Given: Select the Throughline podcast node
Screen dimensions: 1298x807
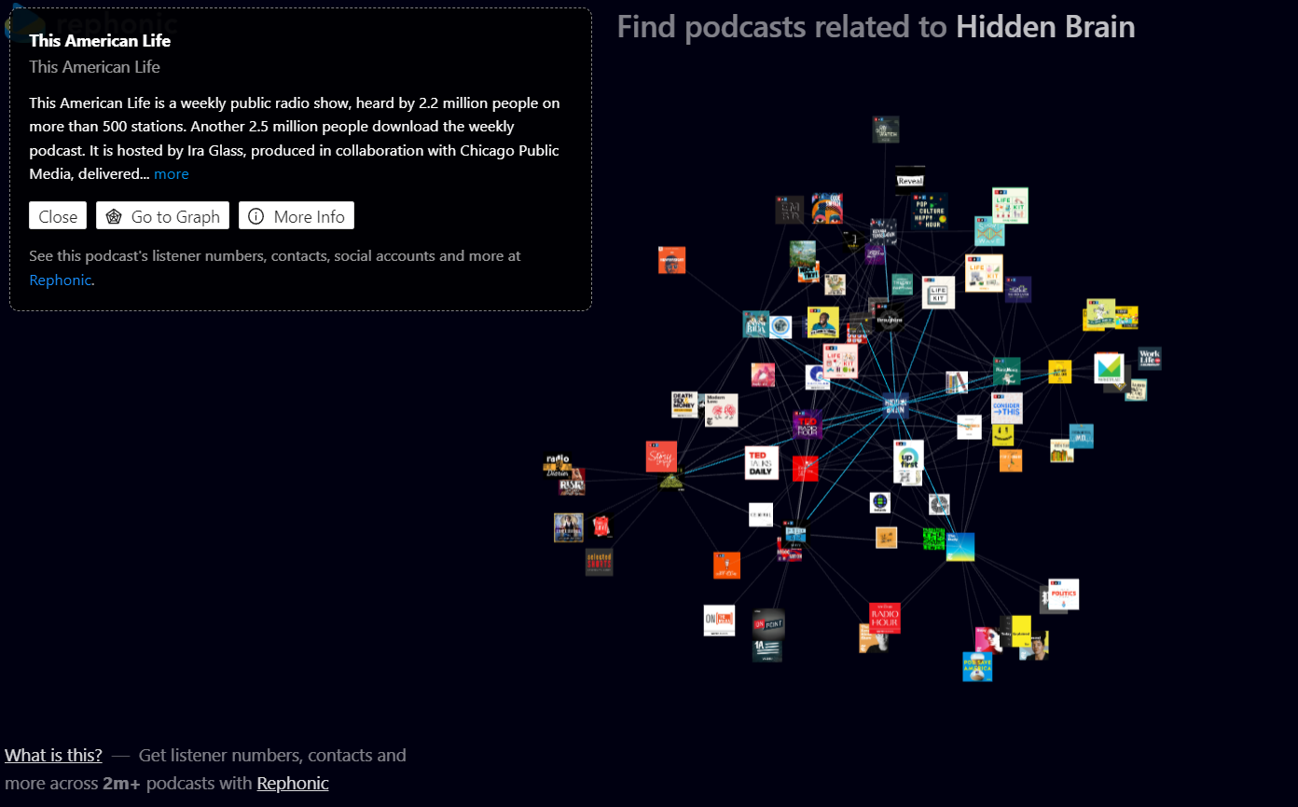Looking at the screenshot, I should pyautogui.click(x=890, y=319).
